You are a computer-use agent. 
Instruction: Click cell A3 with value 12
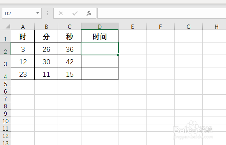pyautogui.click(x=23, y=61)
